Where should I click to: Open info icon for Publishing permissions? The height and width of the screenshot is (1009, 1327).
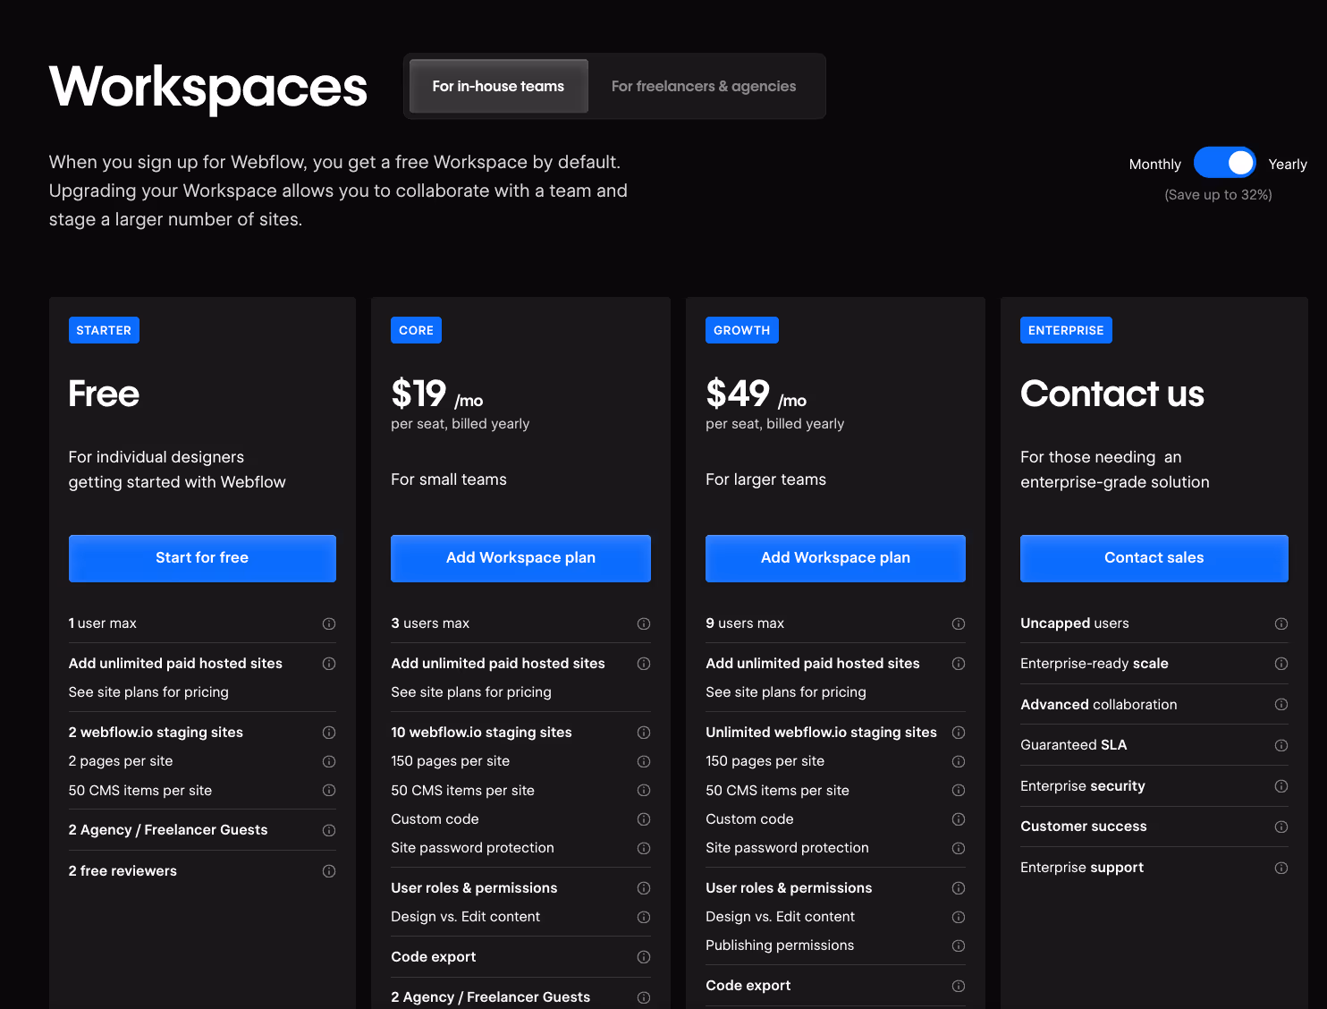coord(959,945)
